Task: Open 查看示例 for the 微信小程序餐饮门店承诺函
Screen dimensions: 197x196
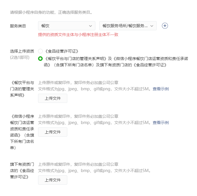Action: [x=161, y=123]
